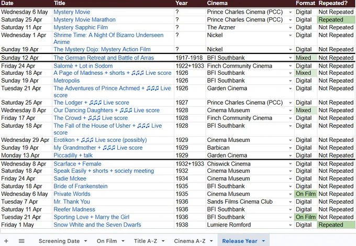The height and width of the screenshot is (246, 356).
Task: Select Repeated cell for Mystery Movie Marathon
Action: (x=336, y=20)
